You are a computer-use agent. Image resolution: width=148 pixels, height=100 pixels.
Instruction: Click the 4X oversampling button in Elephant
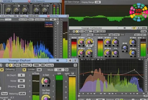coord(70,61)
